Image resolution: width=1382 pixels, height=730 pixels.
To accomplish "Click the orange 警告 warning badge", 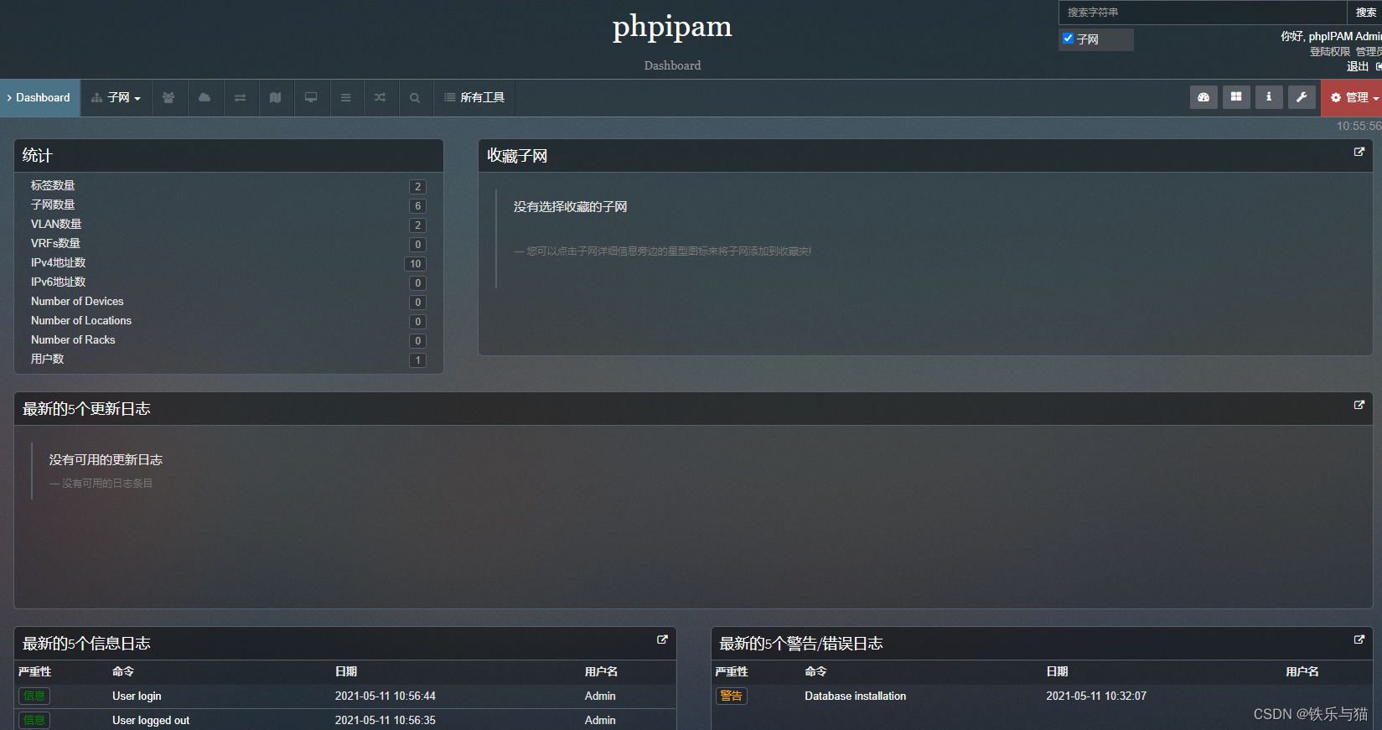I will (731, 696).
